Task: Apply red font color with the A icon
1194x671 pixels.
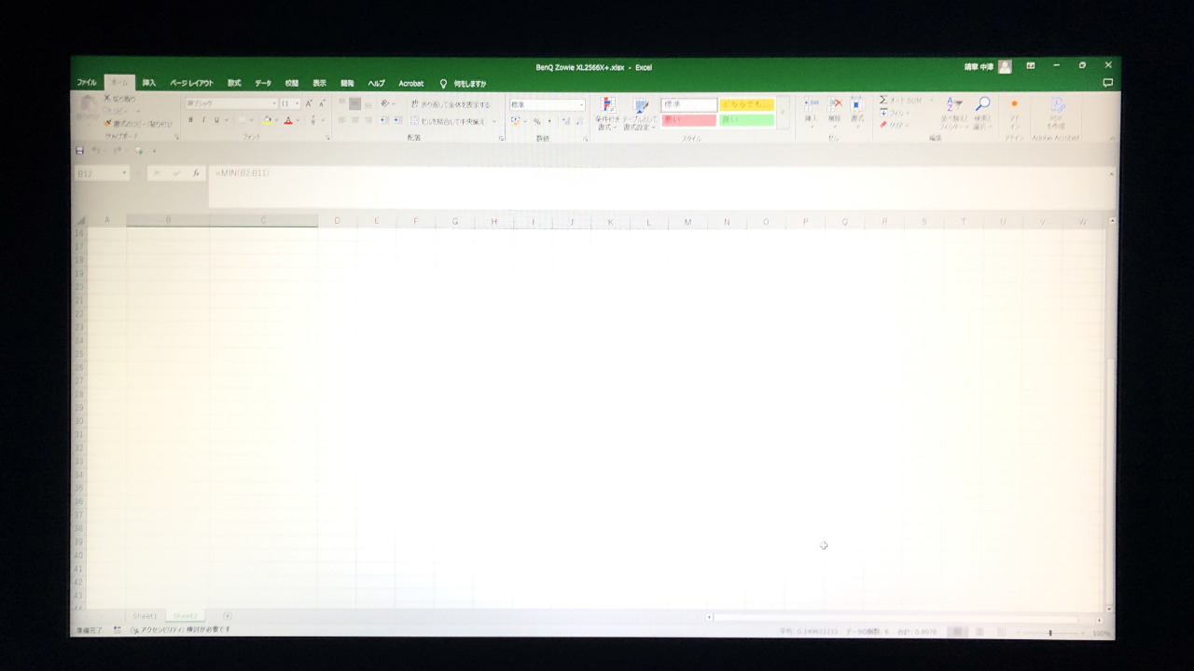Action: coord(288,120)
